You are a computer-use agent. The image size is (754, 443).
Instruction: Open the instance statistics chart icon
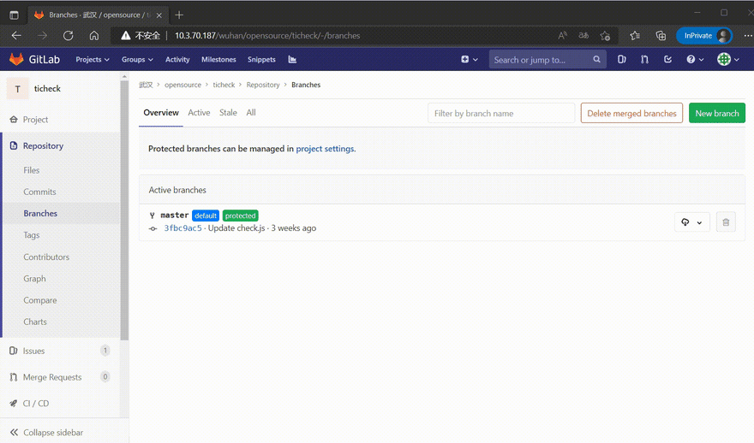[292, 60]
